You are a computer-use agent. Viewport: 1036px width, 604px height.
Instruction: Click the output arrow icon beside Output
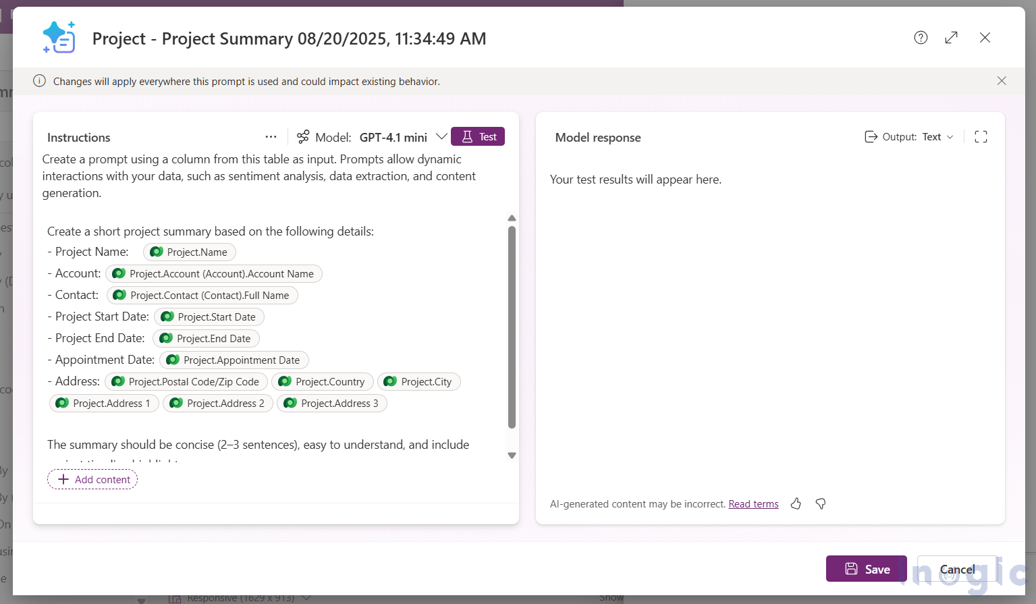[871, 137]
